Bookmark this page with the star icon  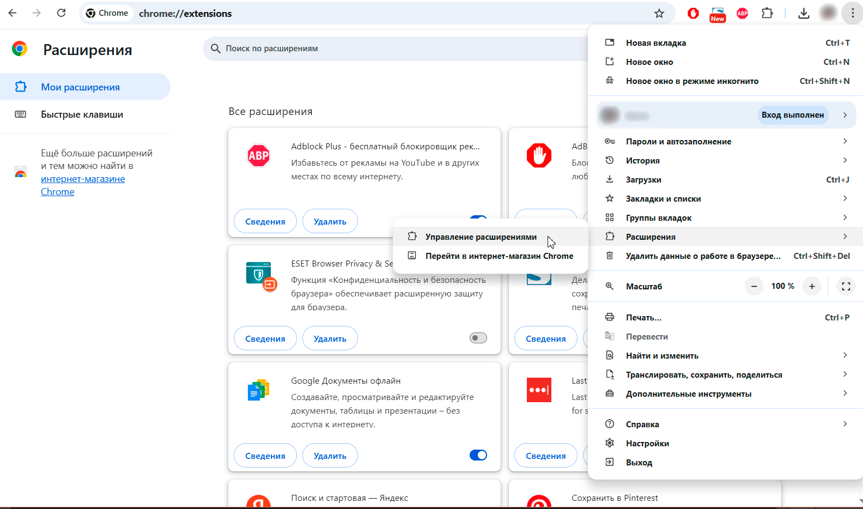[659, 14]
